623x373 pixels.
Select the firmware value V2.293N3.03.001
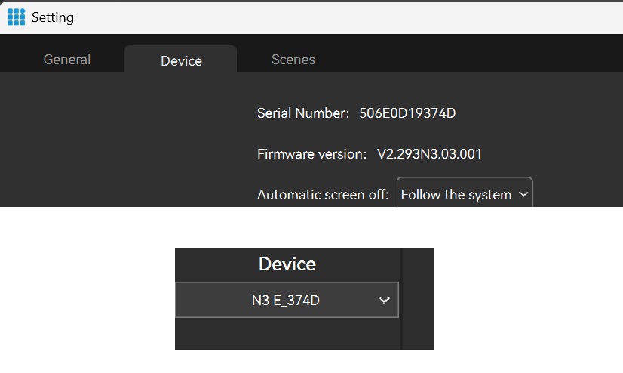429,153
